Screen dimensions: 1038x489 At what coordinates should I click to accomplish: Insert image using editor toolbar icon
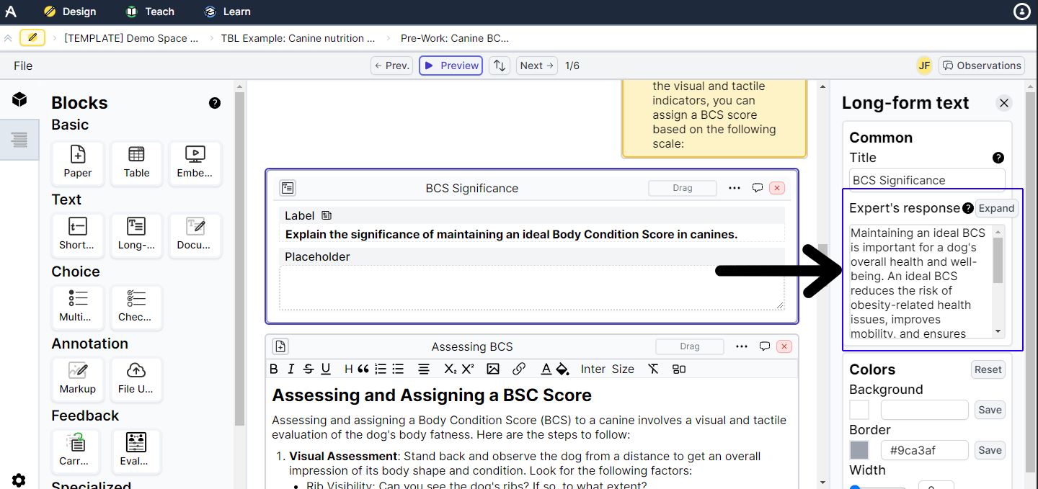point(493,369)
